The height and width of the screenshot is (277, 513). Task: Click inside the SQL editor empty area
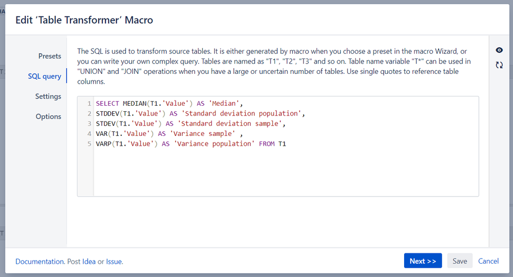click(286, 171)
